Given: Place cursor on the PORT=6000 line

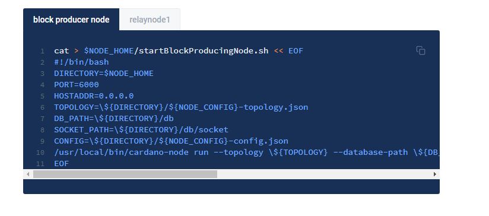Looking at the screenshot, I should [x=77, y=85].
